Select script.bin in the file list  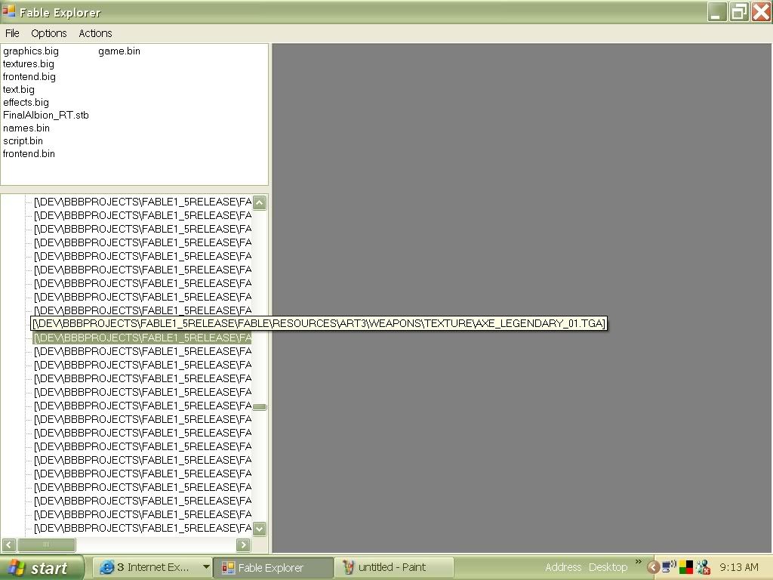pyautogui.click(x=23, y=140)
